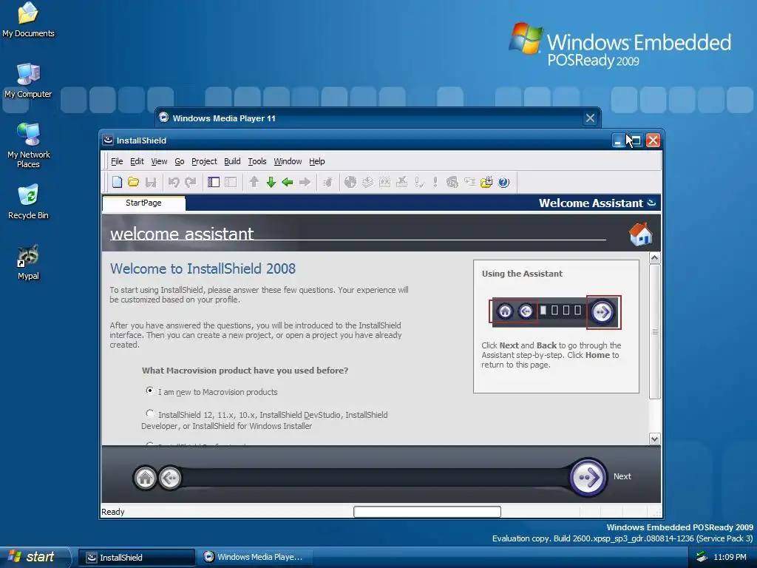Image resolution: width=757 pixels, height=568 pixels.
Task: Switch to Windows Media Player taskbar button
Action: click(254, 558)
